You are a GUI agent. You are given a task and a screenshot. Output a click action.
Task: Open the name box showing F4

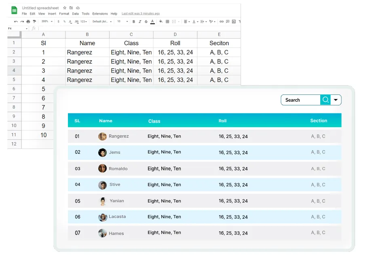point(18,29)
